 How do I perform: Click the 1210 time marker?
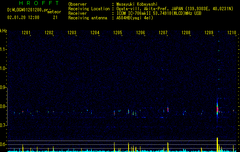pyautogui.click(x=232, y=33)
